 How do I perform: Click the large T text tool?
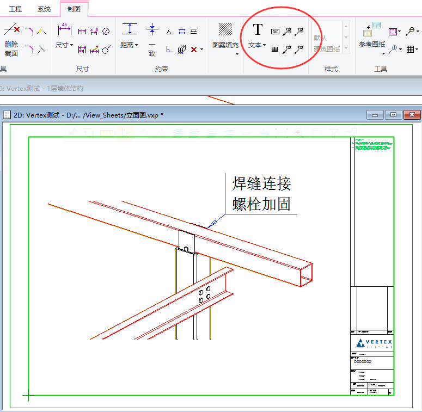click(258, 29)
